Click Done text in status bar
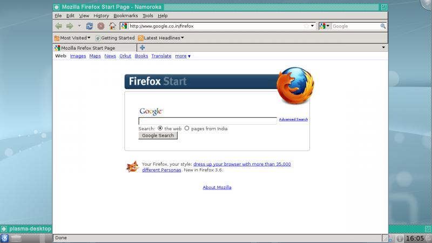This screenshot has width=432, height=243. coord(61,238)
